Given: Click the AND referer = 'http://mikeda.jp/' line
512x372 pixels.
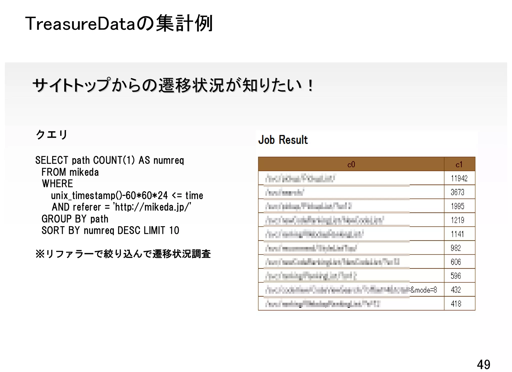Looking at the screenshot, I should (x=121, y=207).
